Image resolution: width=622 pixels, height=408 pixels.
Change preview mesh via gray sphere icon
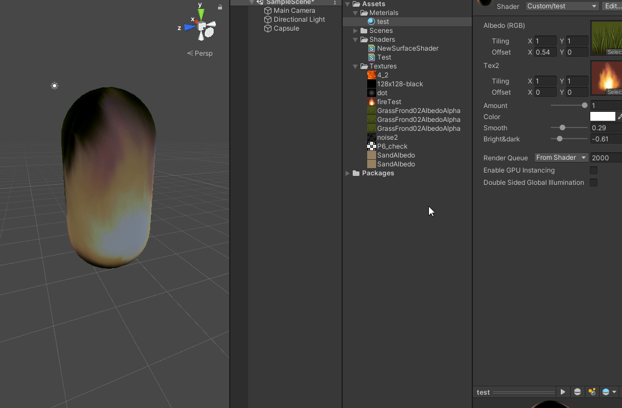coord(577,392)
